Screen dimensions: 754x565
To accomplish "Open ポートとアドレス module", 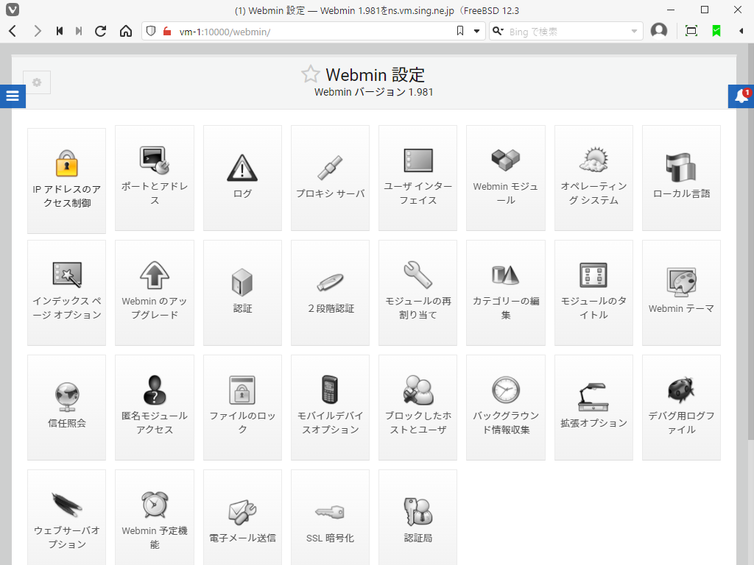I will tap(155, 178).
